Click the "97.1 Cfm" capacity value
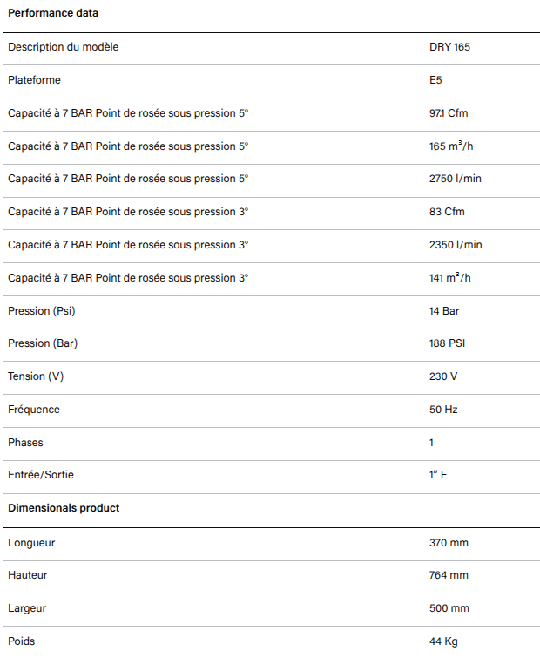Viewport: 540px width, 658px height. (449, 113)
